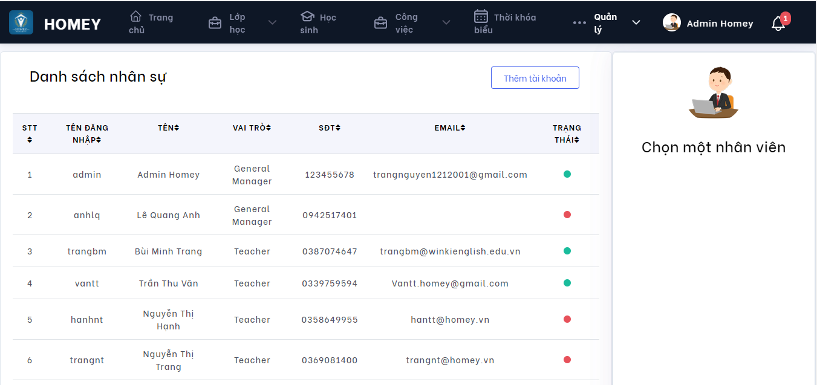Sort table by STT column
Image resolution: width=817 pixels, height=385 pixels.
[30, 140]
